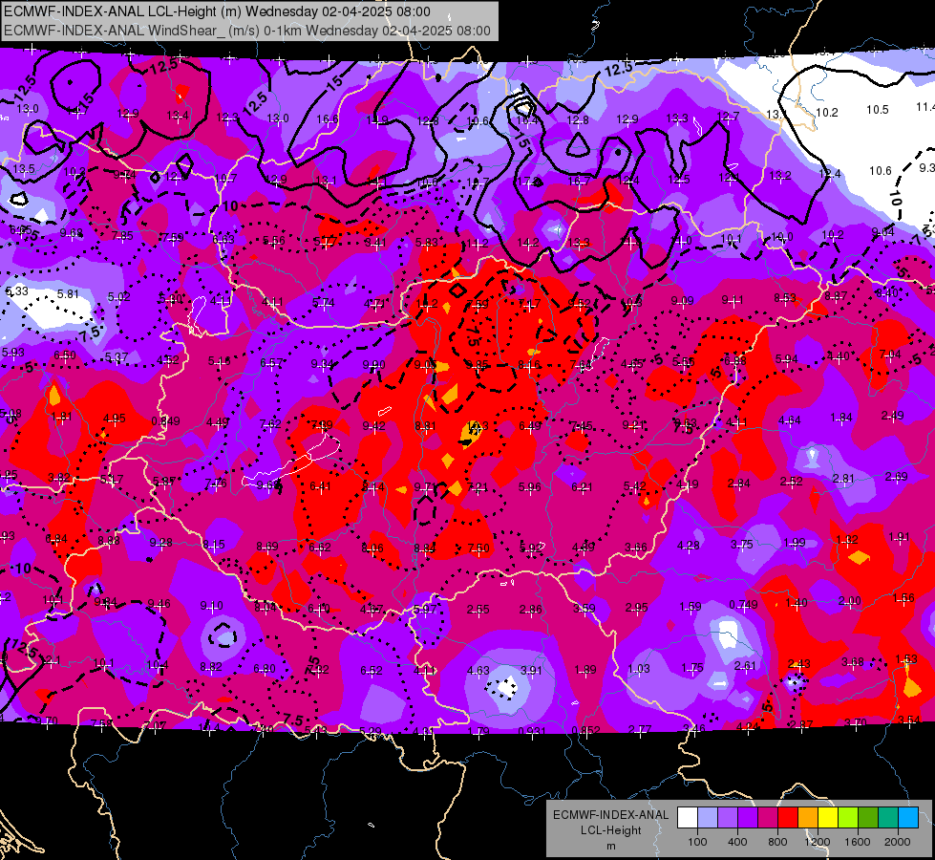Click the map value '3.75'

[x=742, y=545]
